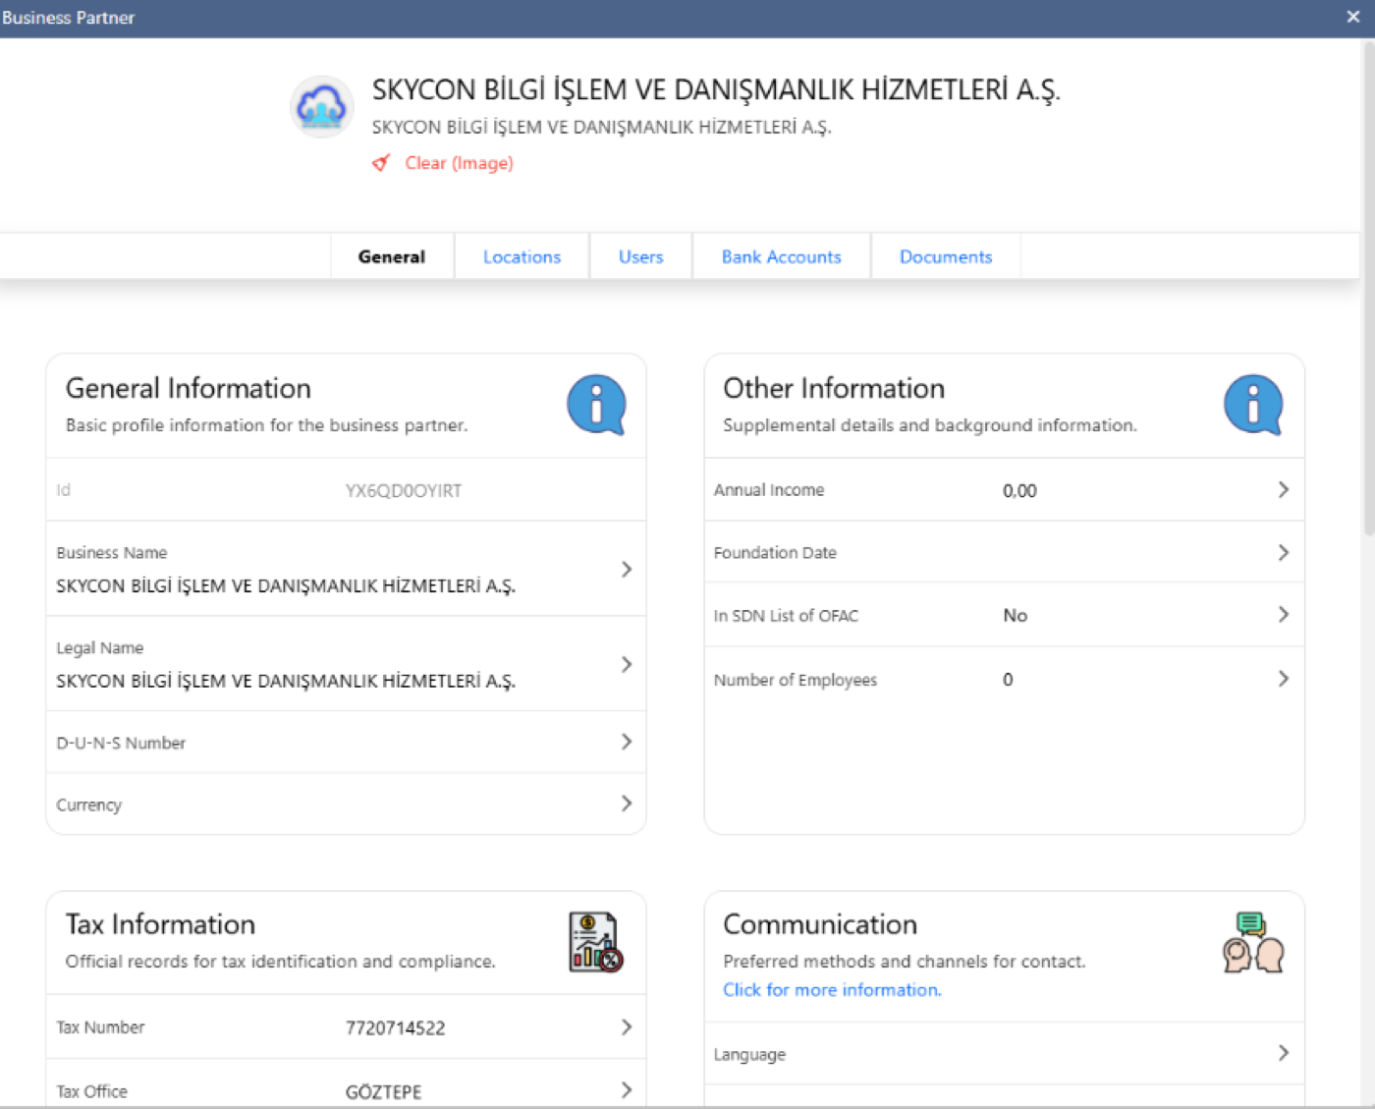
Task: Go to the Bank Accounts tab
Action: 781,256
